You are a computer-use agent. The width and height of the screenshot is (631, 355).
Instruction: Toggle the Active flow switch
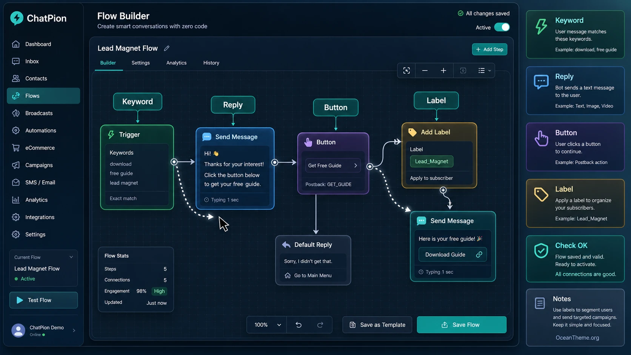click(x=502, y=27)
